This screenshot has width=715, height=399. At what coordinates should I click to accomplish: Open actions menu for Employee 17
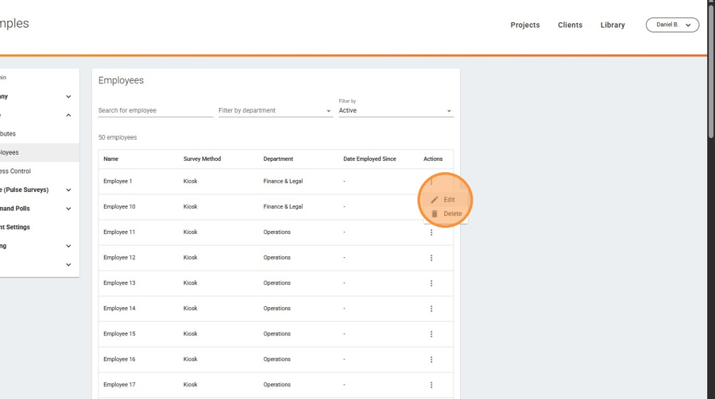click(x=431, y=386)
